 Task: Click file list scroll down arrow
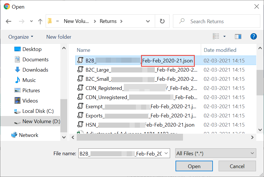(x=260, y=130)
